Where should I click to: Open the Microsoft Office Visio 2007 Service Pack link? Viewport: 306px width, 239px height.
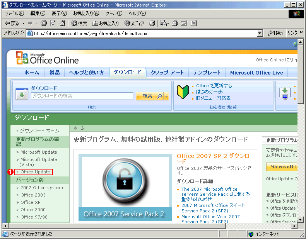tap(210, 219)
